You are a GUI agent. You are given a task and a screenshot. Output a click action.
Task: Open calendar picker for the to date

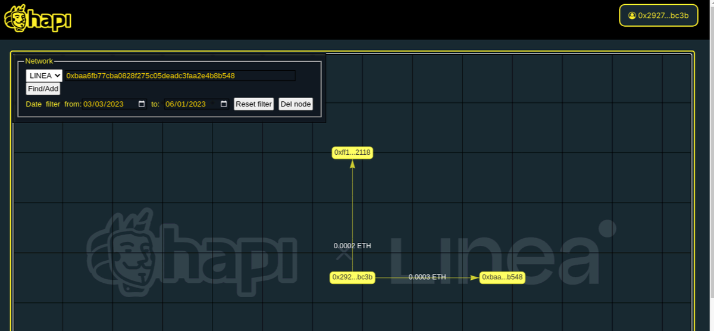point(224,104)
